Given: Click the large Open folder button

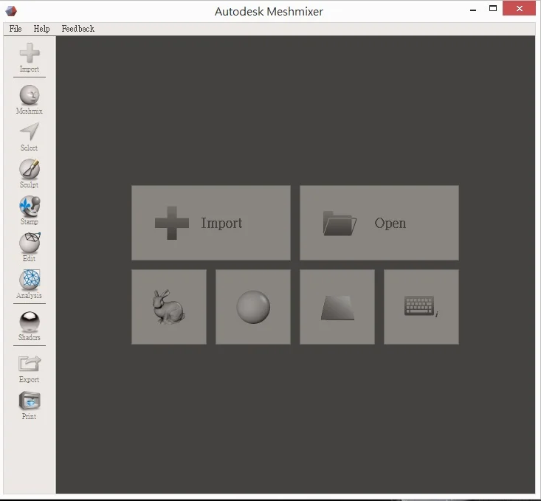Looking at the screenshot, I should coord(379,223).
